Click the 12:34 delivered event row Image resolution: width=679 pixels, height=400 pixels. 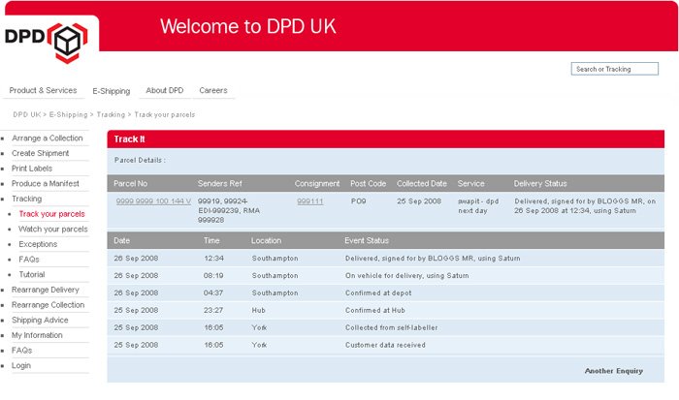385,259
